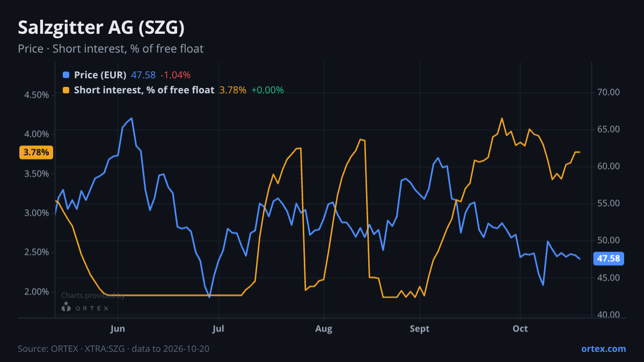Click the 55.00 right axis label
Viewport: 644px width, 362px height.
(609, 203)
